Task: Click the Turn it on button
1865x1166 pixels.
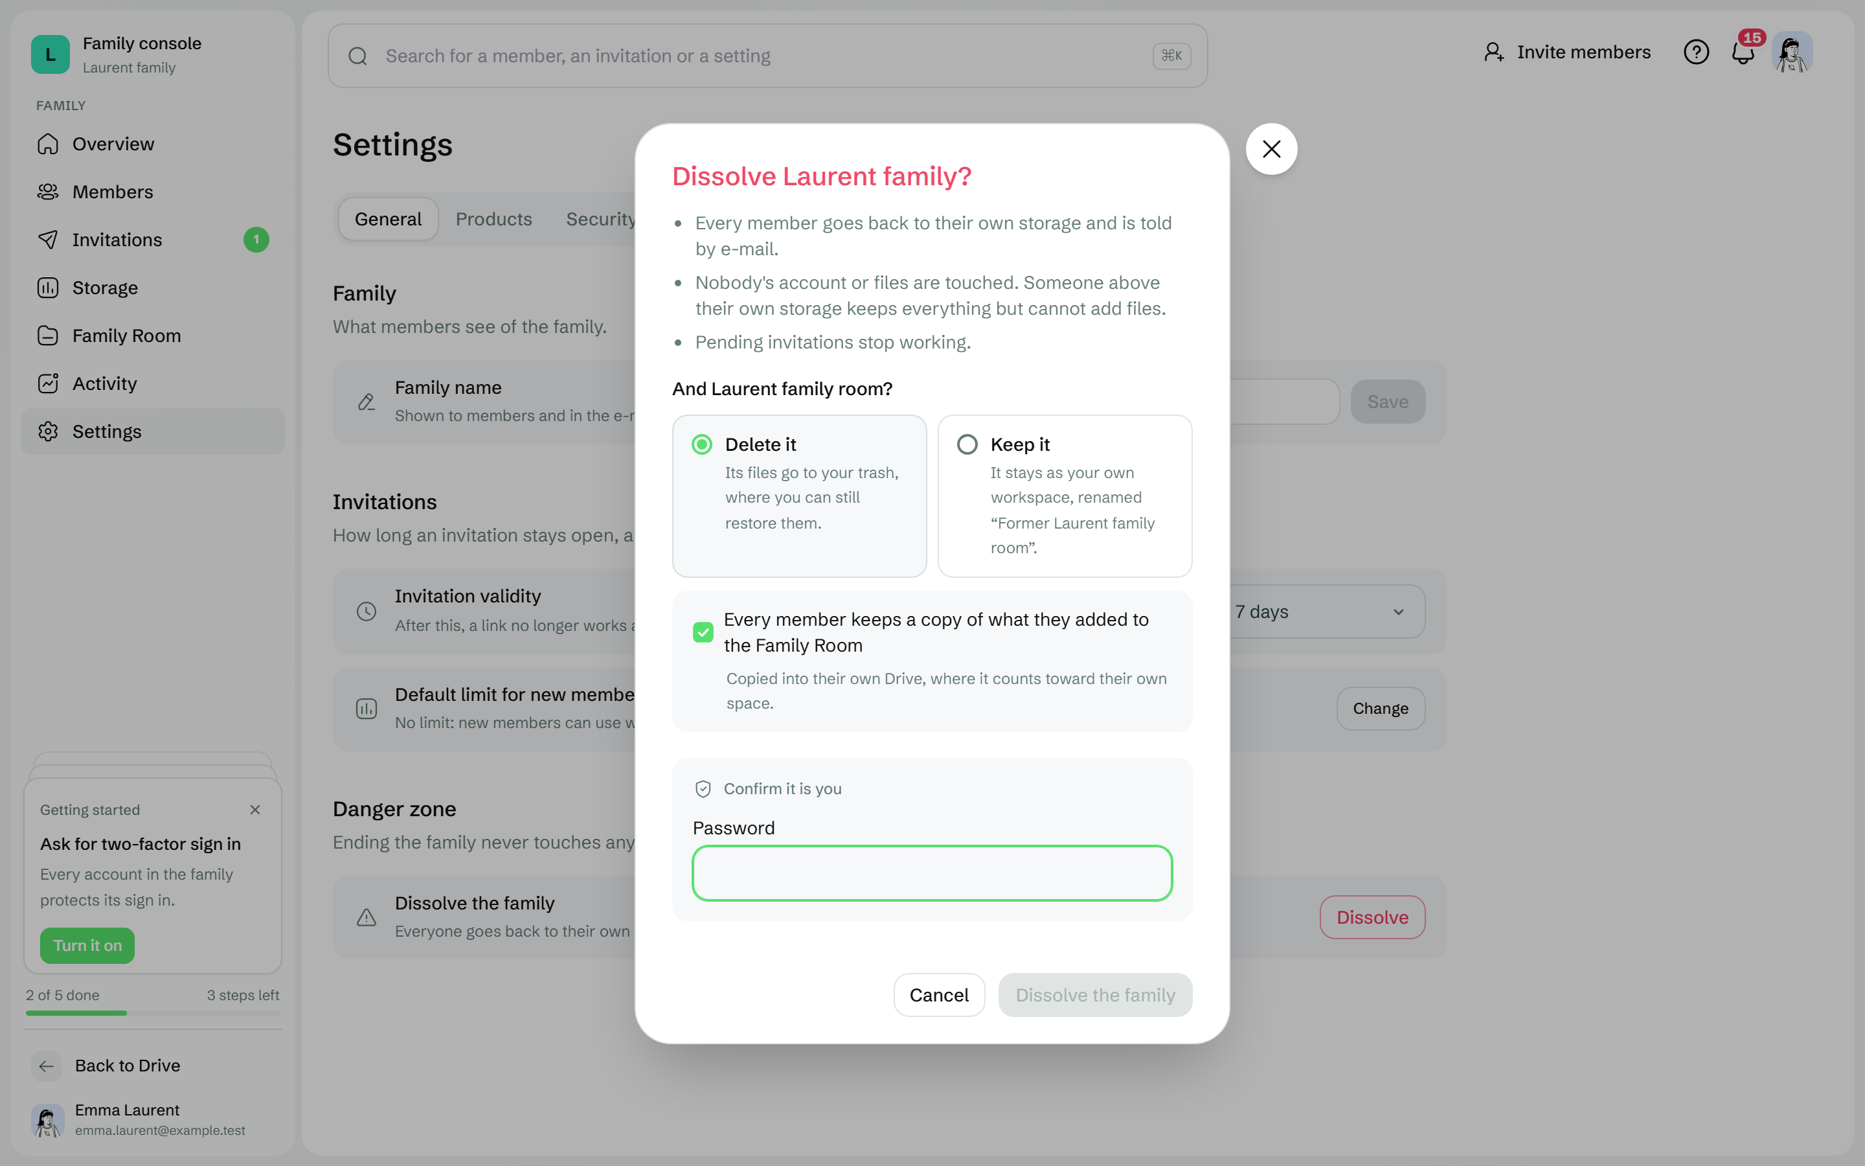Action: pyautogui.click(x=87, y=946)
